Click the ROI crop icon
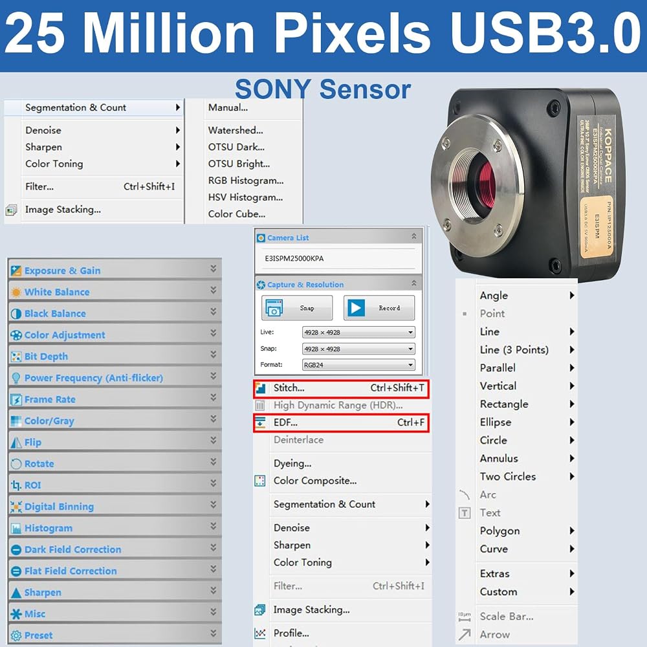Screen dimensions: 647x647 16,485
